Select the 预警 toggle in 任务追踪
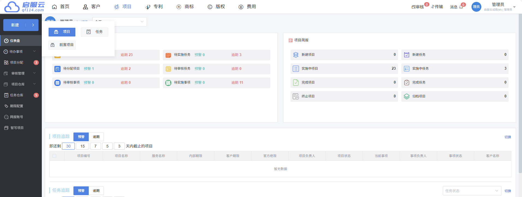This screenshot has width=522, height=197. click(x=81, y=191)
